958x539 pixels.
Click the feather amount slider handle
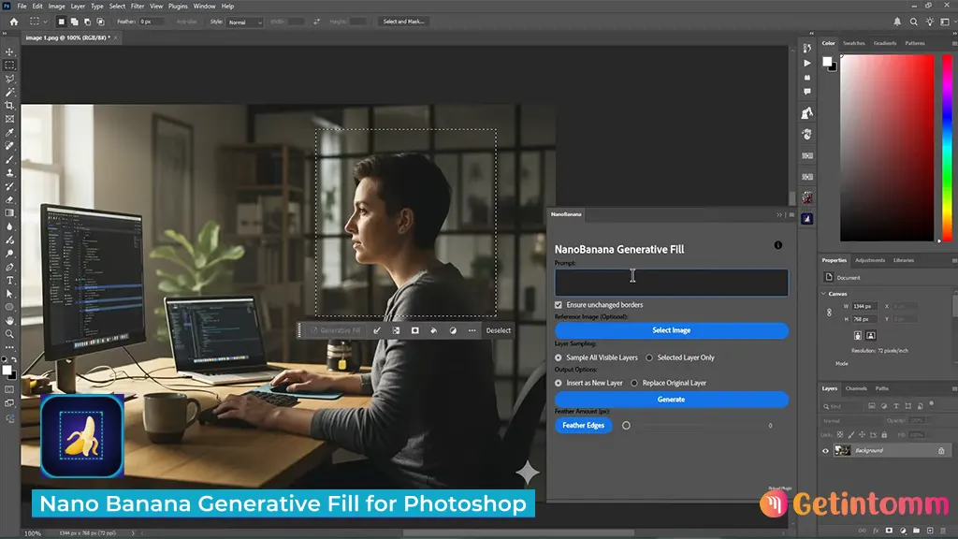point(626,426)
